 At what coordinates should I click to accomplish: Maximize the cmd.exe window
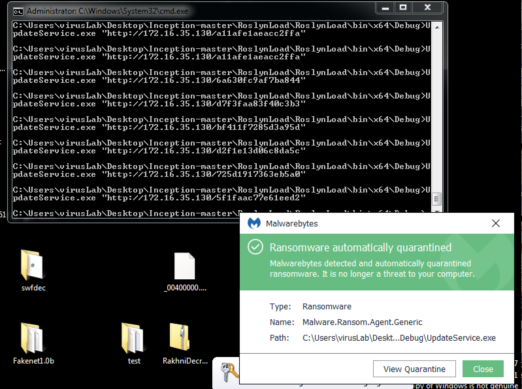coord(403,8)
